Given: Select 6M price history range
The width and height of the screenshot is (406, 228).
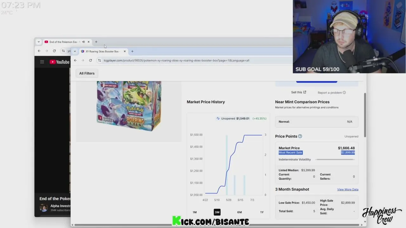Looking at the screenshot, I should click(239, 212).
